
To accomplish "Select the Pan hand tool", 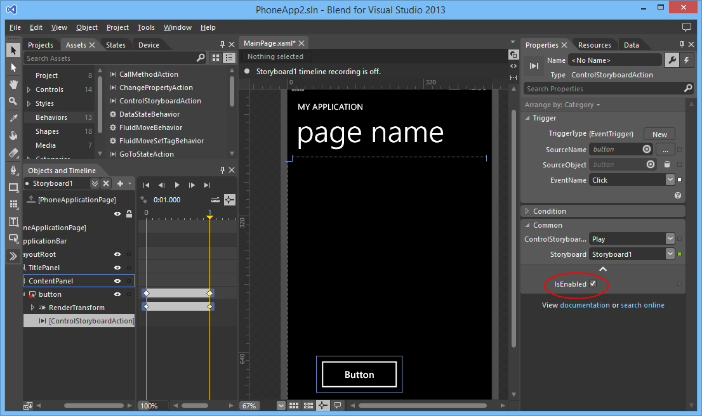I will point(13,84).
